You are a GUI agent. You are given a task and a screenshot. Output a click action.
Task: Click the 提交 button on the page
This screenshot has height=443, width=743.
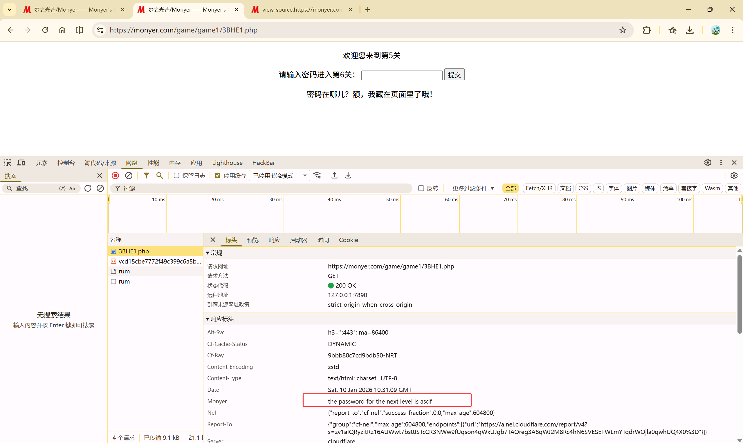(x=454, y=75)
